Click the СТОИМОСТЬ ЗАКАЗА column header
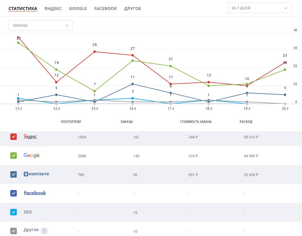This screenshot has height=236, width=302. click(x=196, y=122)
